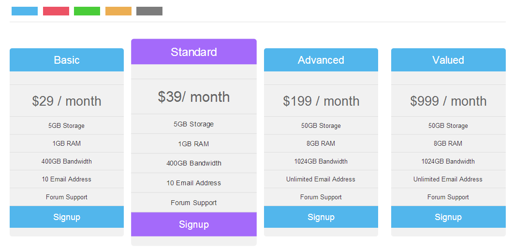Click the purple Standard plan header
514x249 pixels.
[x=194, y=52]
